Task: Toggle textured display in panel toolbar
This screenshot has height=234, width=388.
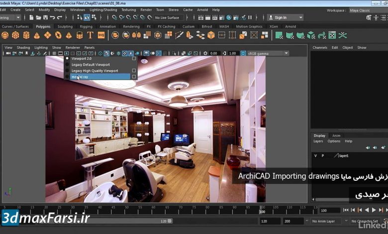Action: 125,53
